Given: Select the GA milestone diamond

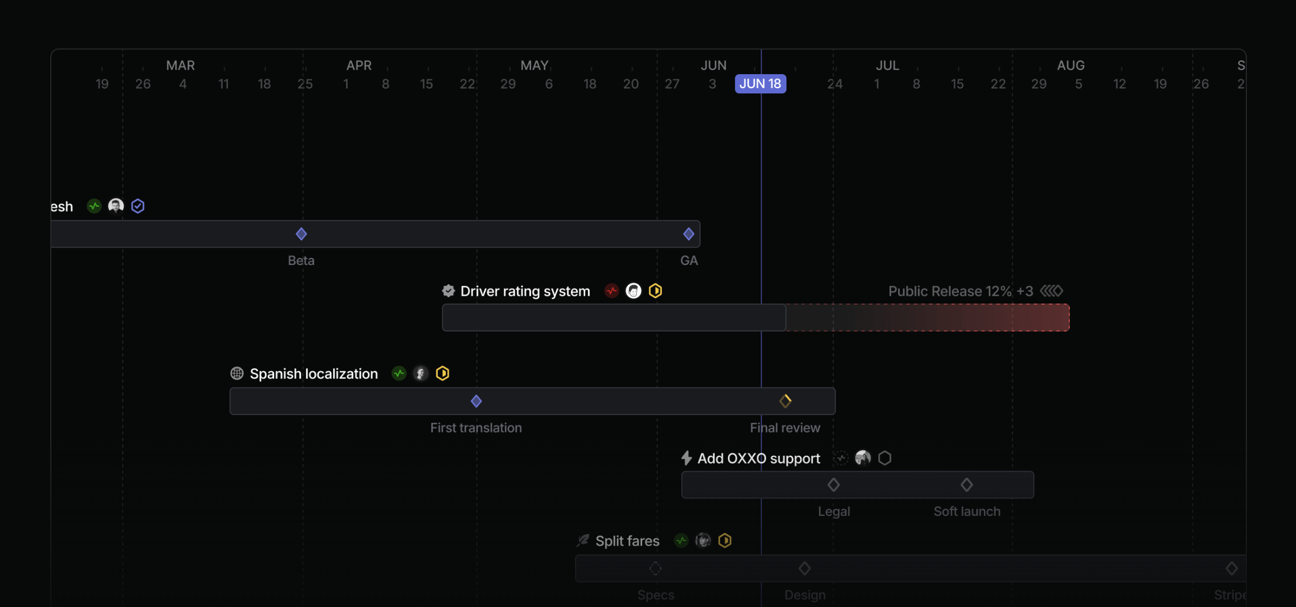Looking at the screenshot, I should pos(688,234).
